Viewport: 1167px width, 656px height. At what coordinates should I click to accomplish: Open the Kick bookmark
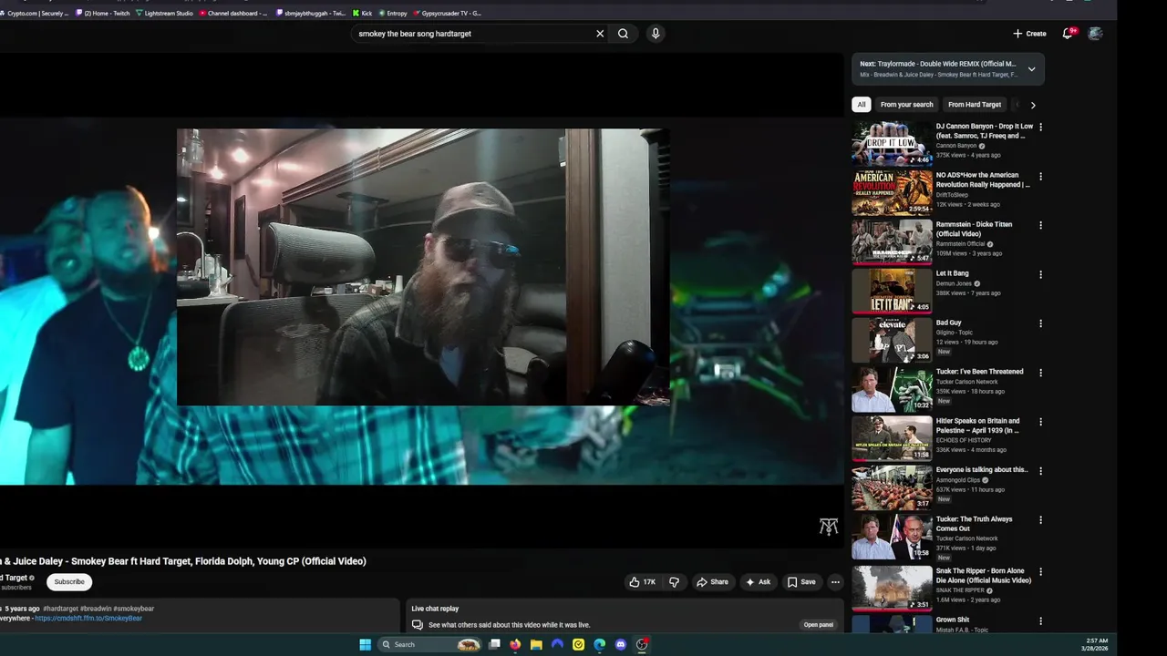[x=362, y=14]
